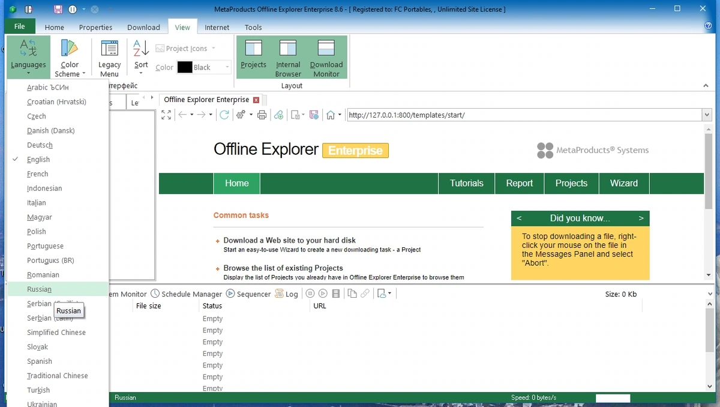
Task: Open the Languages dropdown in the ribbon
Action: 28,58
